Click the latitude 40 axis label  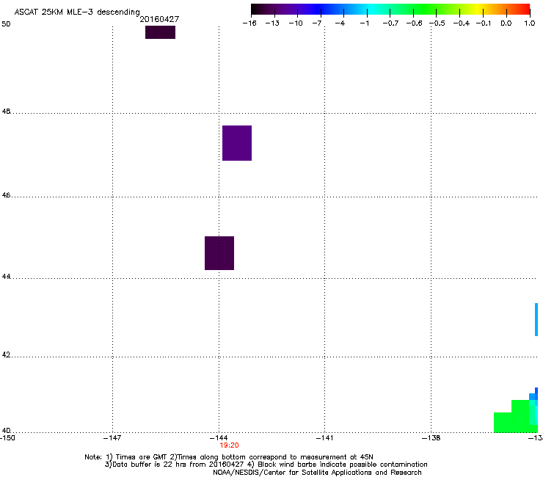pyautogui.click(x=6, y=430)
